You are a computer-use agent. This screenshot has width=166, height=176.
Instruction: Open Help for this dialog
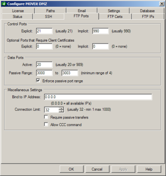(149, 169)
